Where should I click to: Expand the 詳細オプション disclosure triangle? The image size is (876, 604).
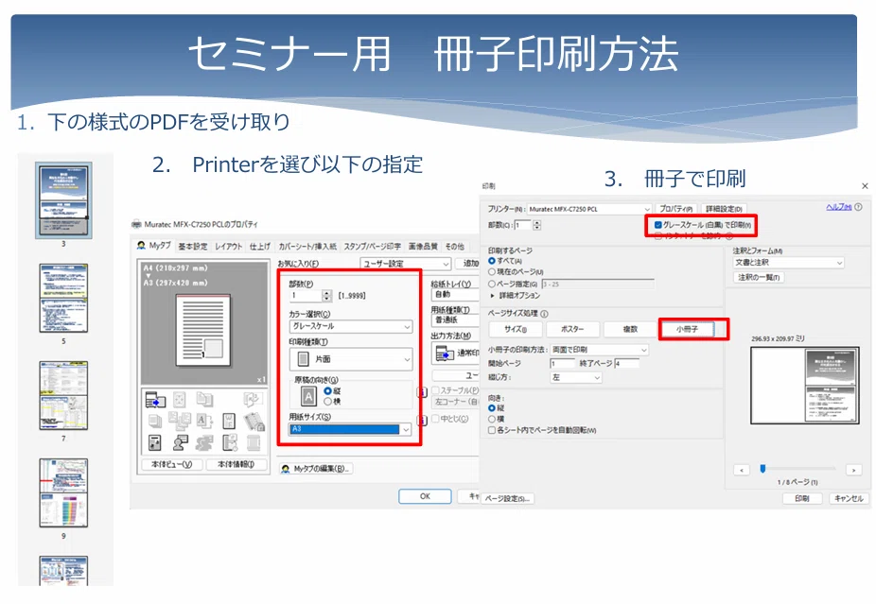point(492,295)
